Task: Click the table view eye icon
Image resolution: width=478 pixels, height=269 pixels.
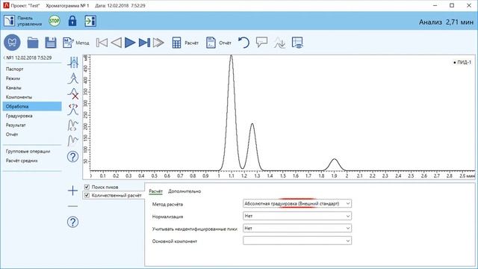Action: pyautogui.click(x=297, y=43)
